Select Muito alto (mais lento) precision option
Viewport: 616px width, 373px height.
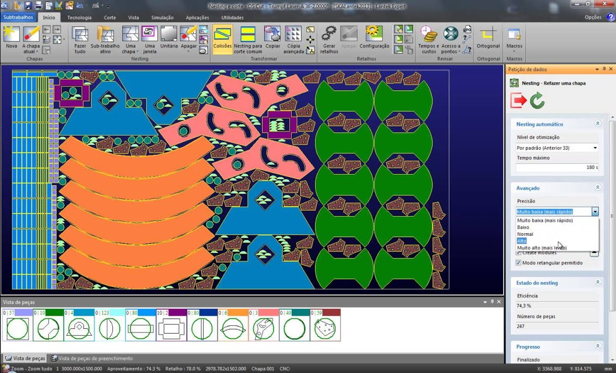(541, 248)
